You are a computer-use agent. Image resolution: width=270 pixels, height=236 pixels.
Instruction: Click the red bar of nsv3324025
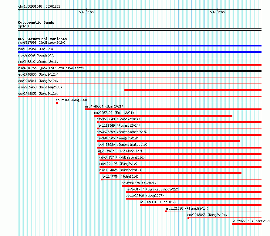(170, 173)
